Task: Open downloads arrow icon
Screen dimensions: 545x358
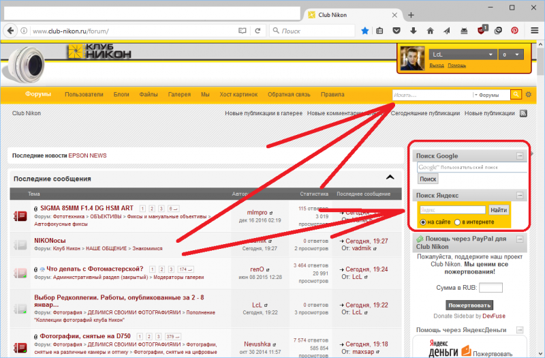Action: tap(414, 31)
